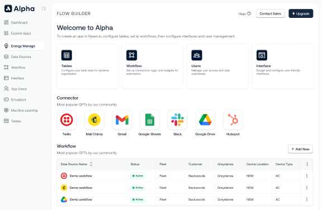Click Active status in Mailchimp workflow row
Viewport: 322px width, 210px height.
138,188
